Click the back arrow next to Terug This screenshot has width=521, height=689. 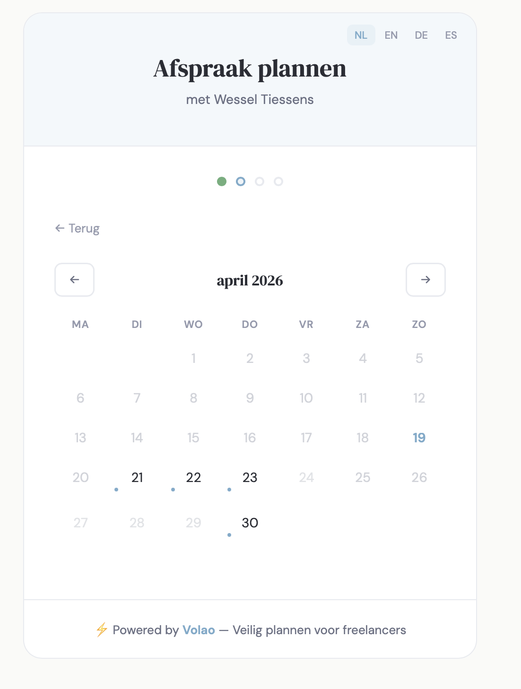click(59, 228)
